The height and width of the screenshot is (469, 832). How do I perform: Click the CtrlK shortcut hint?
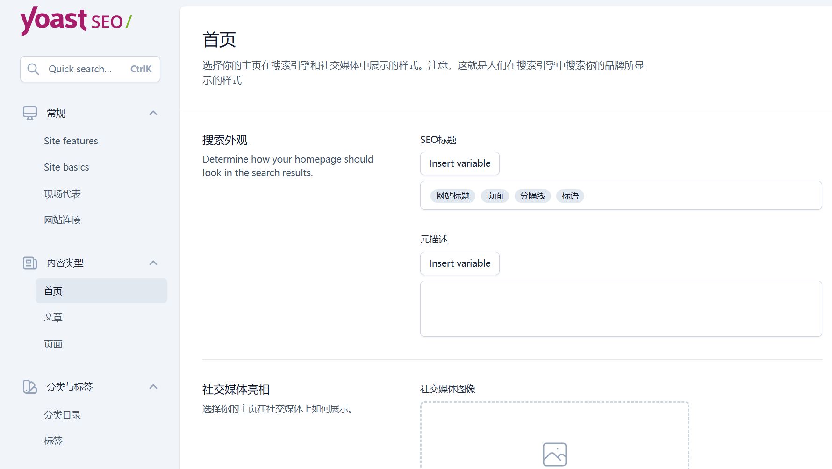[141, 69]
